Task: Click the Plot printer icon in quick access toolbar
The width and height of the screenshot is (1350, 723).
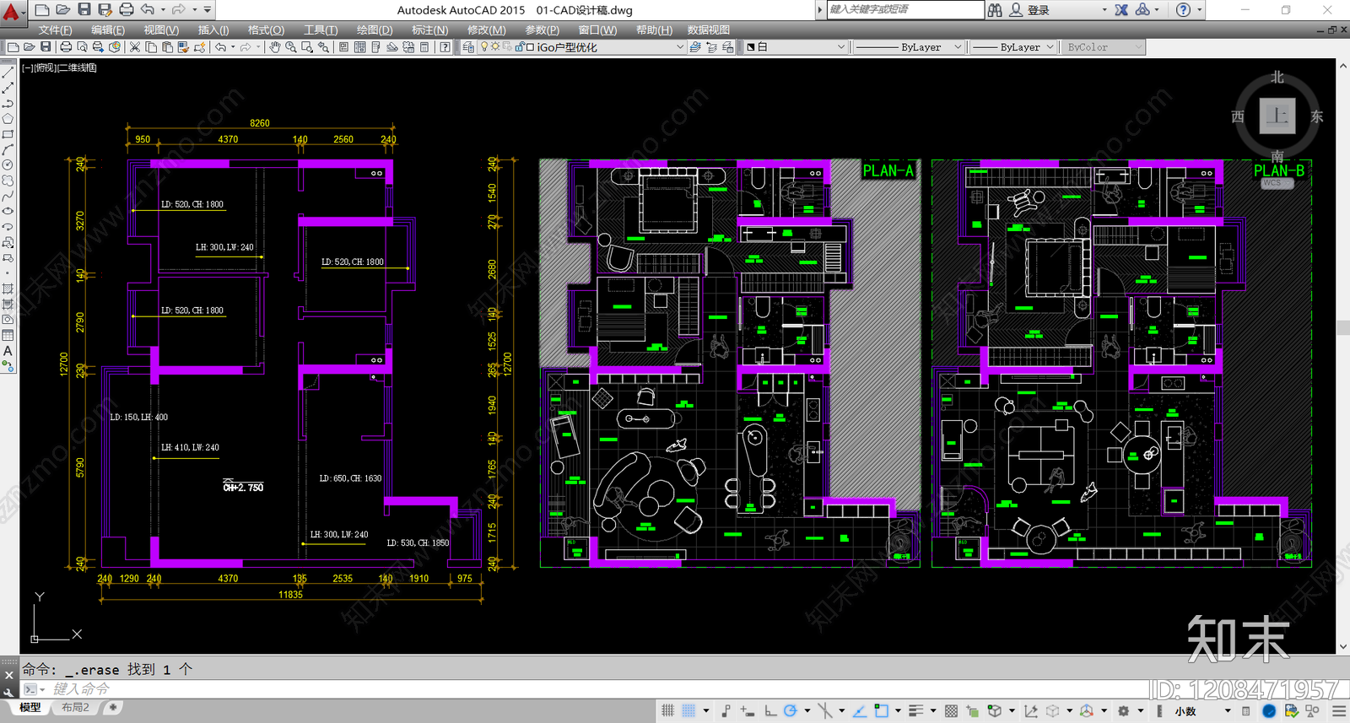Action: 127,10
